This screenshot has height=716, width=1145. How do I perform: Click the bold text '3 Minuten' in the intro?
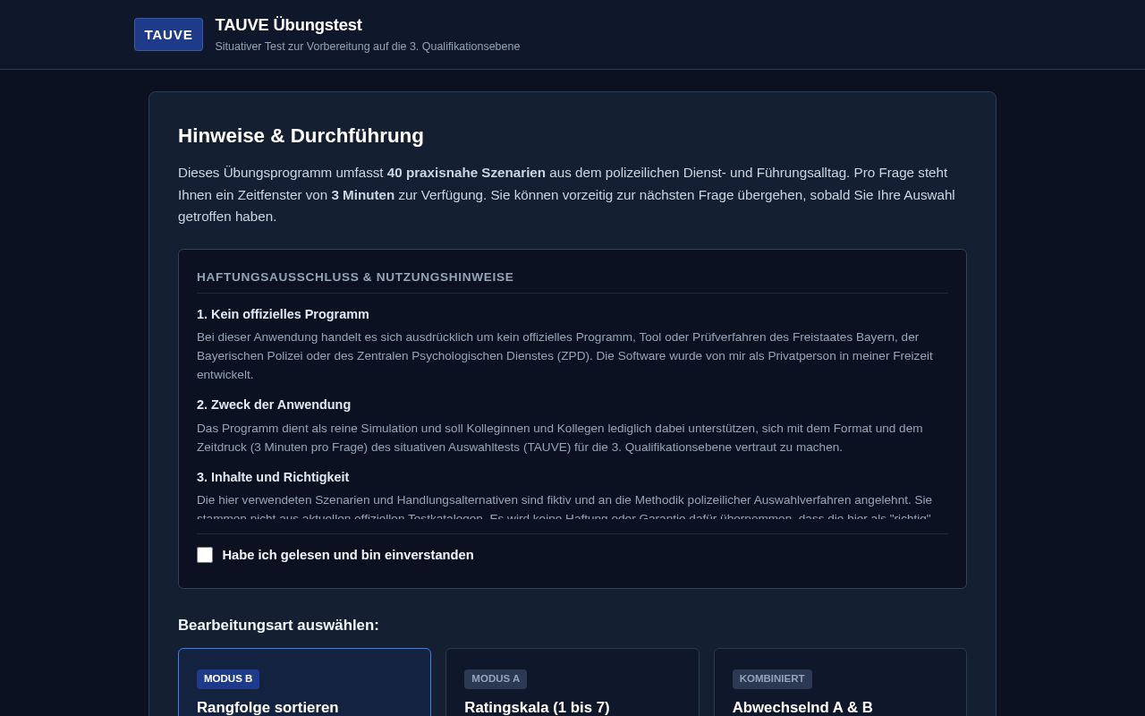tap(363, 195)
